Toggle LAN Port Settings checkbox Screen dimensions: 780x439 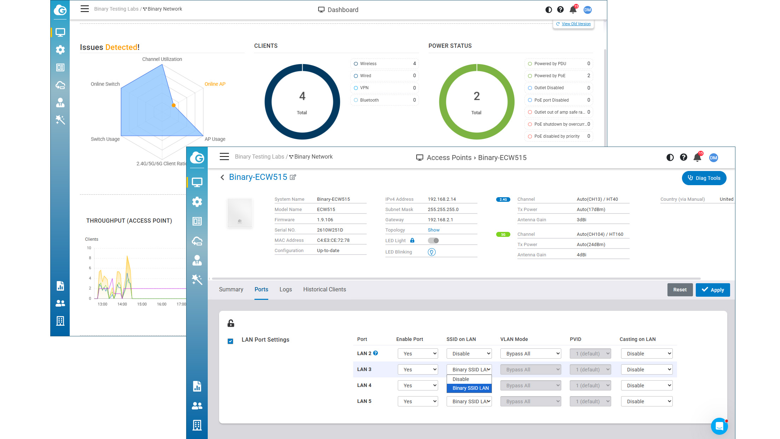click(230, 341)
